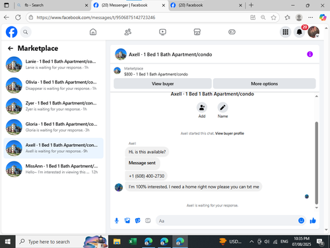This screenshot has height=248, width=330.
Task: Open the Facebook menu grid icon
Action: coord(286,32)
